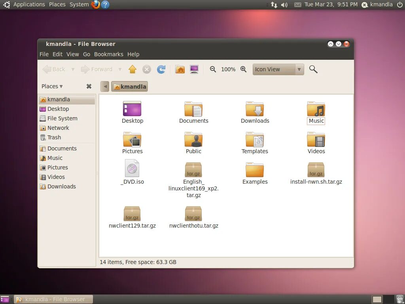This screenshot has width=405, height=304.
Task: Click the network connection indicator icon
Action: pyautogui.click(x=274, y=4)
